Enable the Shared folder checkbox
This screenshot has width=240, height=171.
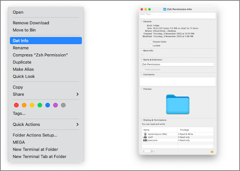(151, 42)
